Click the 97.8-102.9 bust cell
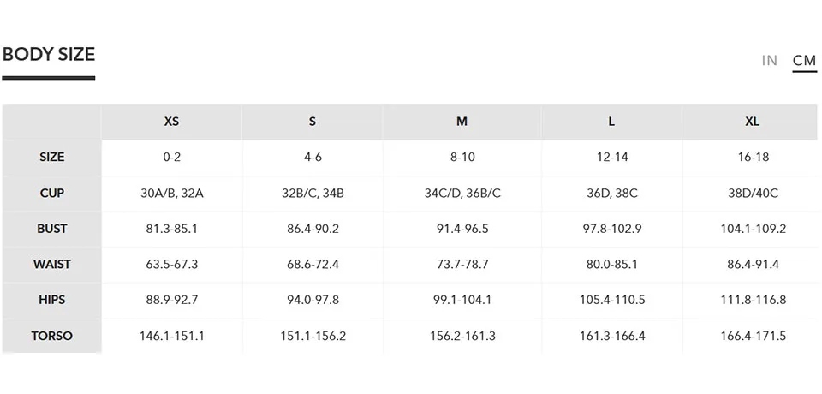Viewport: 822px width, 394px height. point(611,229)
